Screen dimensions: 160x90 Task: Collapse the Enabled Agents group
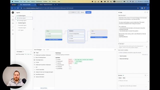[x=16, y=16]
